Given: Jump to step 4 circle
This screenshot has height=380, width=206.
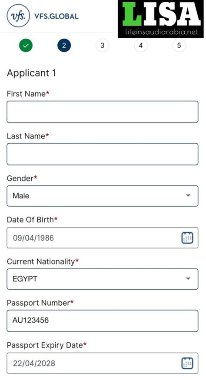Looking at the screenshot, I should pyautogui.click(x=141, y=45).
